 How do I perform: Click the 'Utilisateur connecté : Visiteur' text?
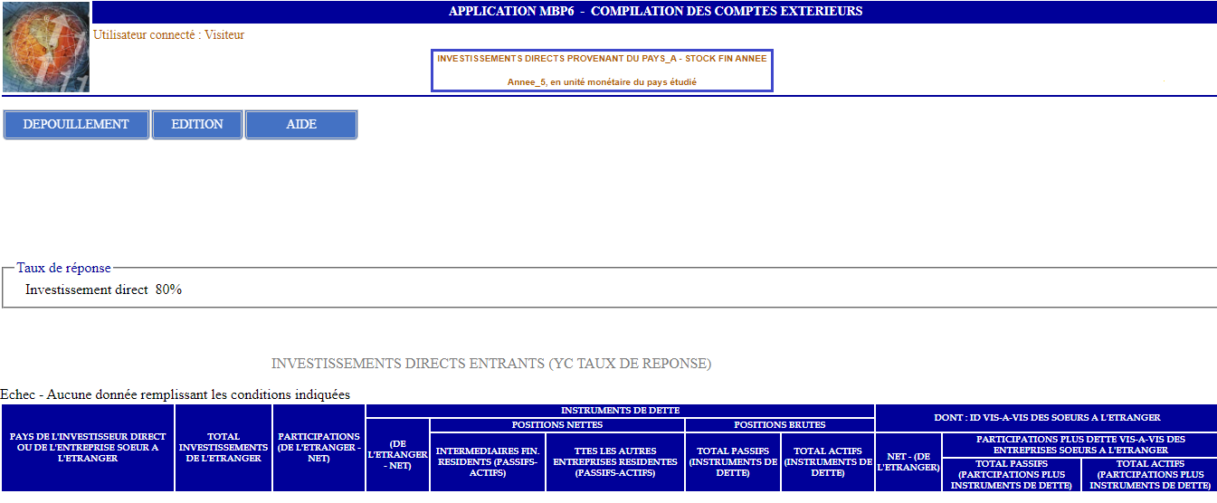(169, 35)
